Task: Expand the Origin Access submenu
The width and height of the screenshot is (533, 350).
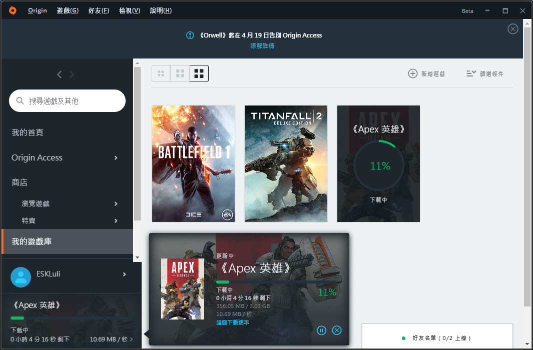Action: click(116, 158)
